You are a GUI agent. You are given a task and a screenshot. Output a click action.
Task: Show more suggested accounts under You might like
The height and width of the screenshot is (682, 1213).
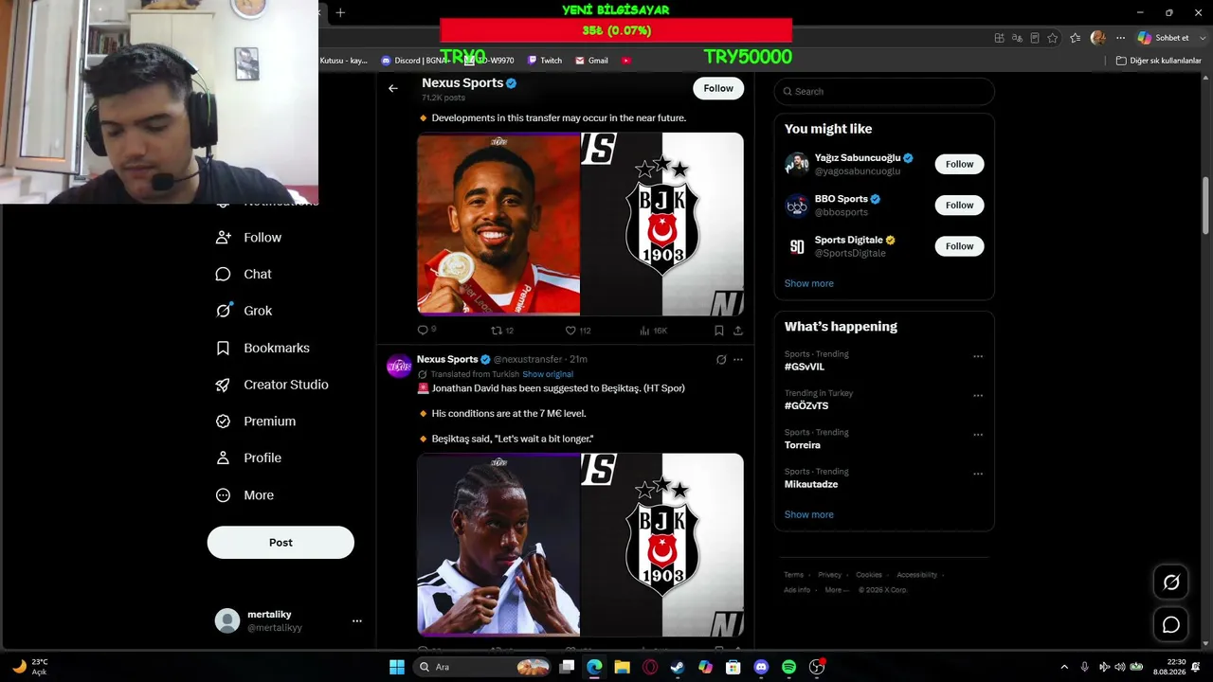pyautogui.click(x=809, y=283)
